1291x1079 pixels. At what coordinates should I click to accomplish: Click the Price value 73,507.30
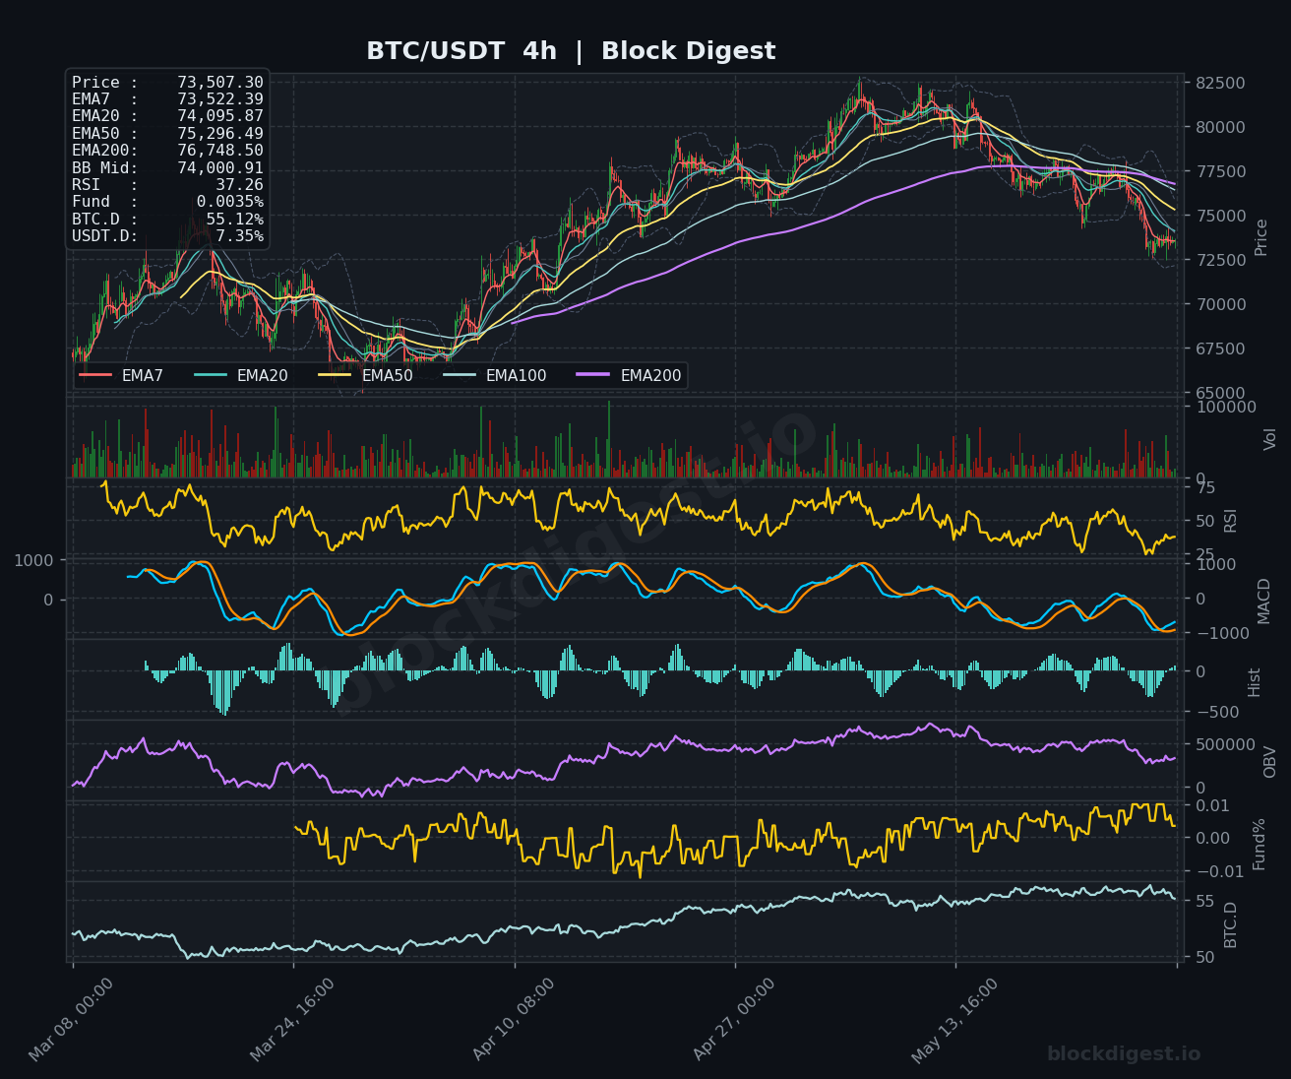click(220, 83)
